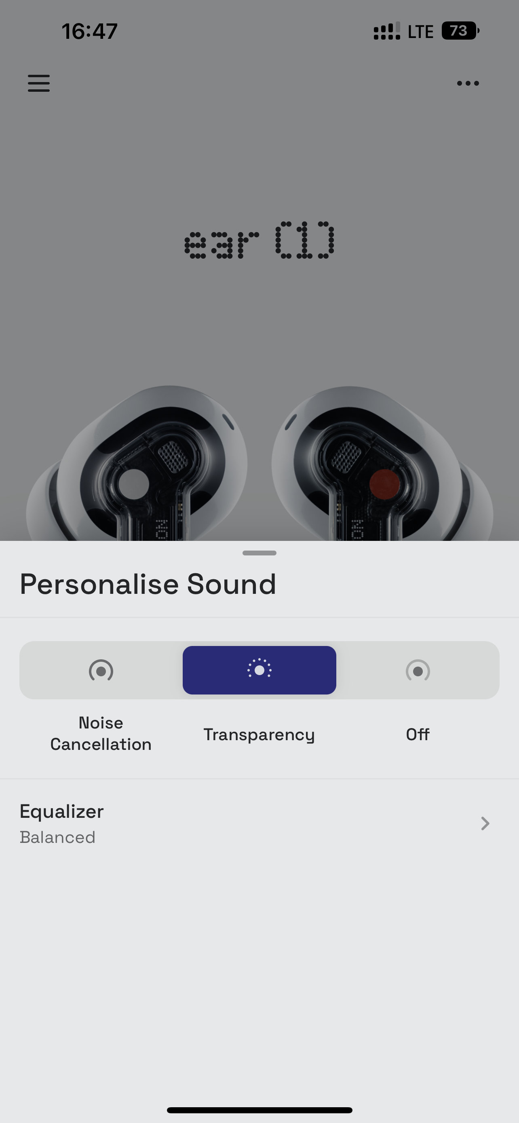Screen dimensions: 519x1123
Task: Tap the battery indicator in status bar
Action: coord(460,31)
